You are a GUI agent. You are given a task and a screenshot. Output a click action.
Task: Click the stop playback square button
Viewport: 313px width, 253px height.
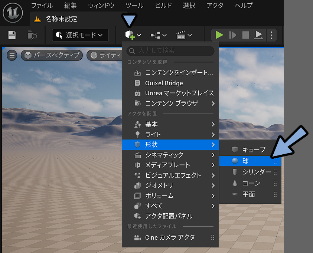[245, 35]
